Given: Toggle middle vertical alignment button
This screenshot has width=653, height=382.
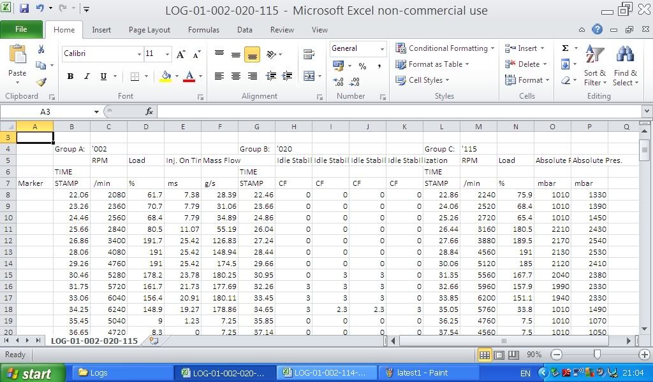Looking at the screenshot, I should [235, 55].
